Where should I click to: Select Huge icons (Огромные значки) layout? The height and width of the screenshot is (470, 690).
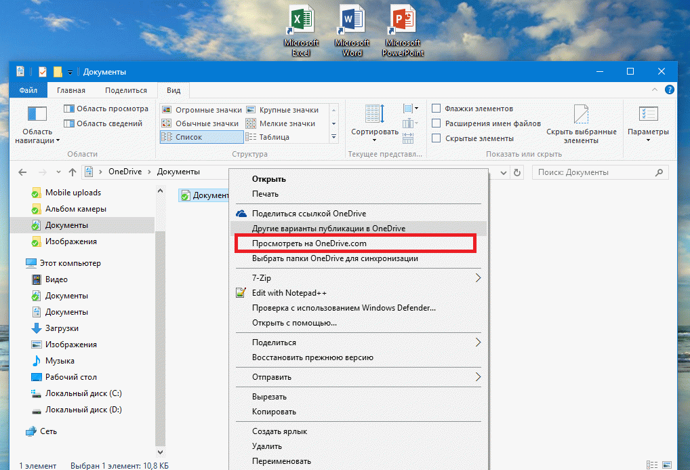click(201, 110)
